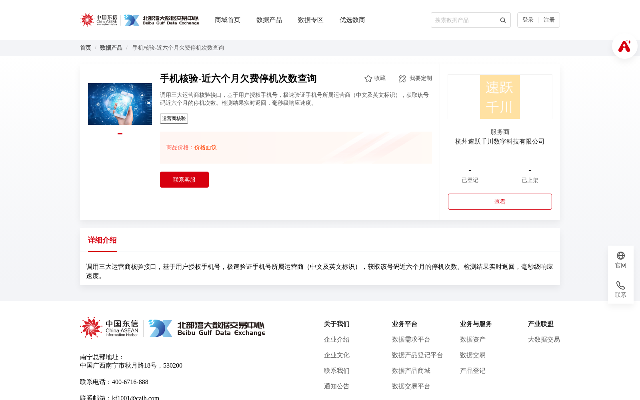Click the 查看 provider button
The height and width of the screenshot is (400, 640).
500,202
